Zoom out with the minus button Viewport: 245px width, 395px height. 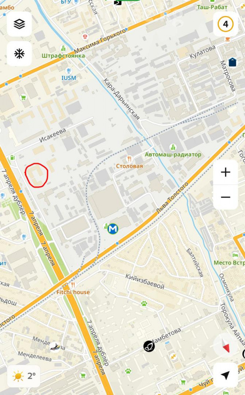click(x=226, y=197)
